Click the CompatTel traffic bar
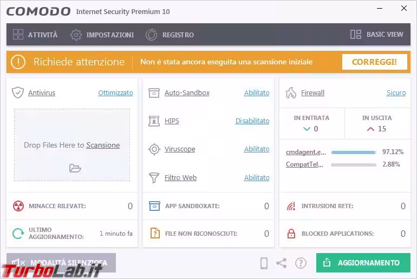Image resolution: width=417 pixels, height=279 pixels. point(354,165)
